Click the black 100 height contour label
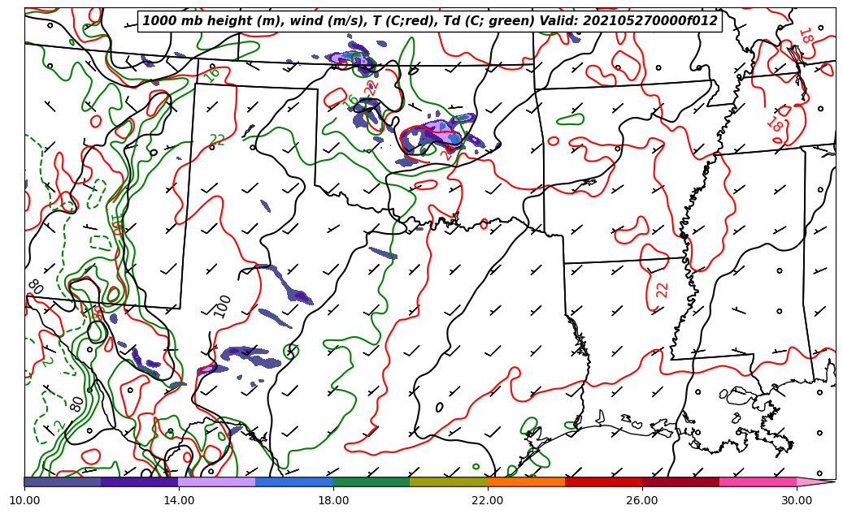 pos(221,306)
